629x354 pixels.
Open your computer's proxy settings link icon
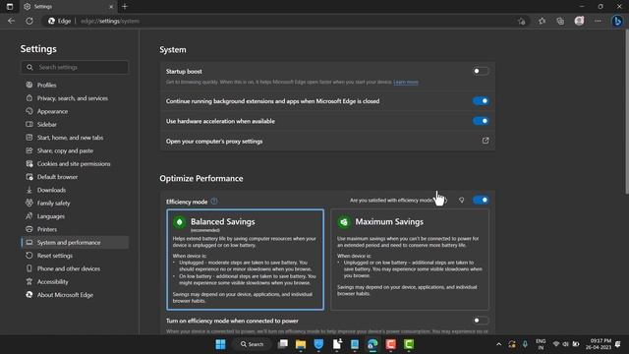click(486, 141)
